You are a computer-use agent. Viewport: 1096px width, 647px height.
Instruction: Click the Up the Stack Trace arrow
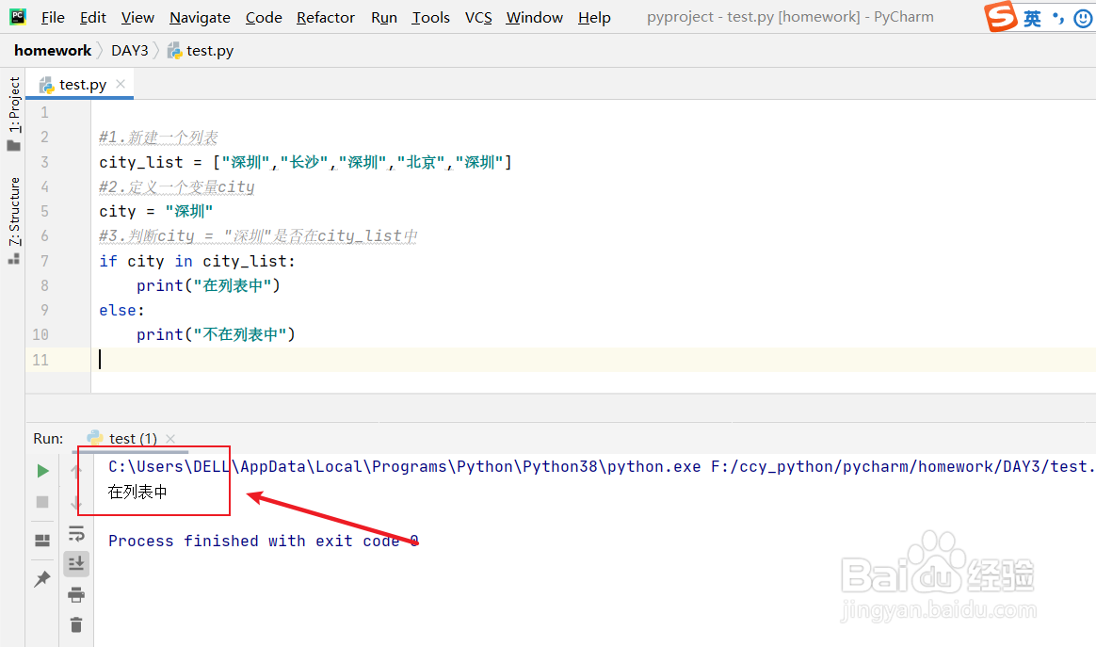point(76,471)
